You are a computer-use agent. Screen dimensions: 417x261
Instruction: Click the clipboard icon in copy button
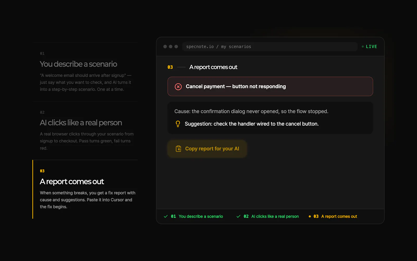click(x=179, y=149)
